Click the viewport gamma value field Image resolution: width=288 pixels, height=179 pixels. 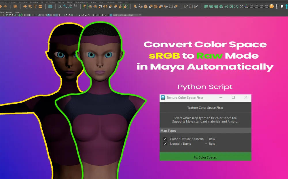tap(106, 15)
